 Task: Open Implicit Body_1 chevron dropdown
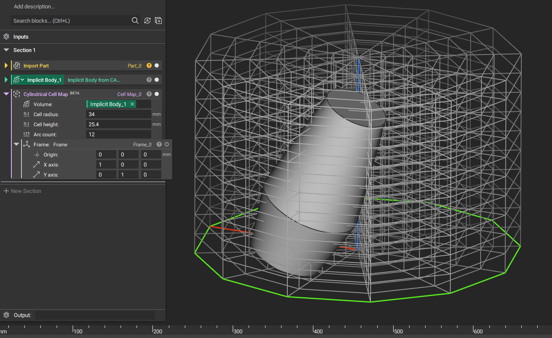[x=23, y=80]
